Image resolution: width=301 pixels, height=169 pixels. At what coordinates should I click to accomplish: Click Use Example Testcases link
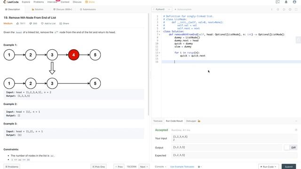coord(182,167)
